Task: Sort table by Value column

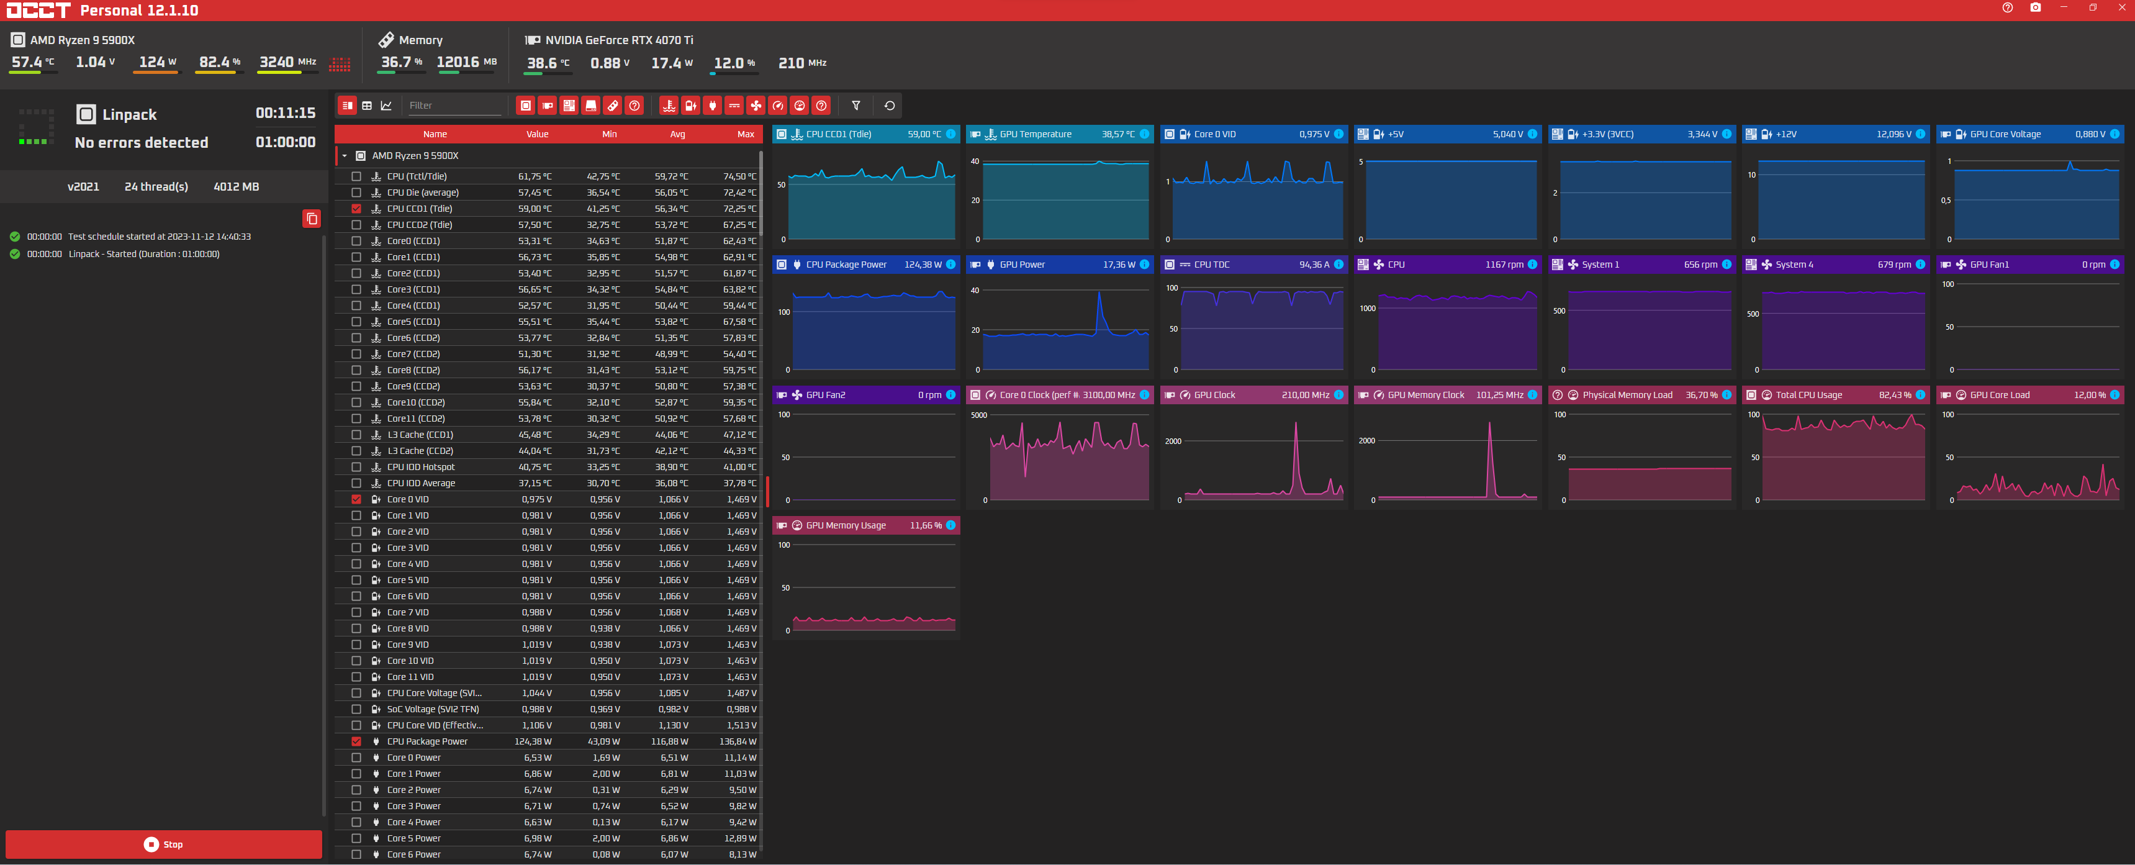Action: [x=537, y=134]
